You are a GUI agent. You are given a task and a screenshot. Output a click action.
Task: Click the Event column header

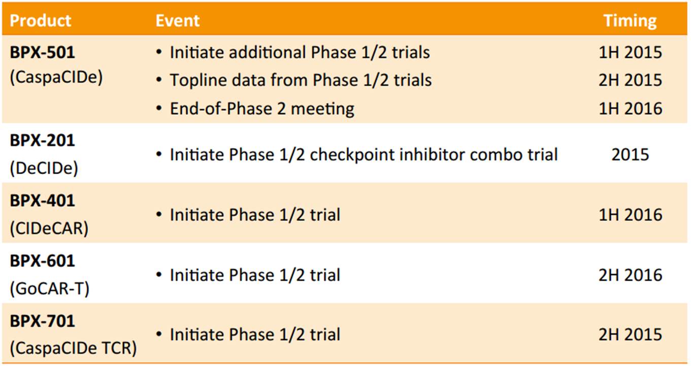click(x=177, y=21)
